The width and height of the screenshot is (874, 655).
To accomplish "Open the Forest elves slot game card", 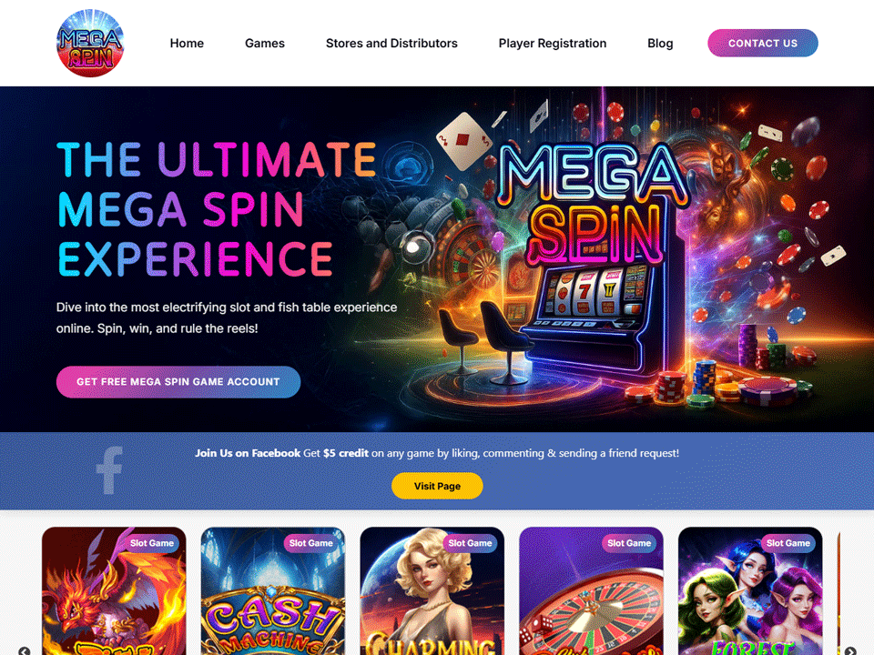I will [x=750, y=591].
